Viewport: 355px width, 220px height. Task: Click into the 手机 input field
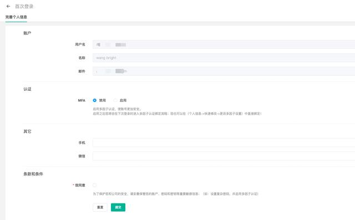pyautogui.click(x=224, y=142)
